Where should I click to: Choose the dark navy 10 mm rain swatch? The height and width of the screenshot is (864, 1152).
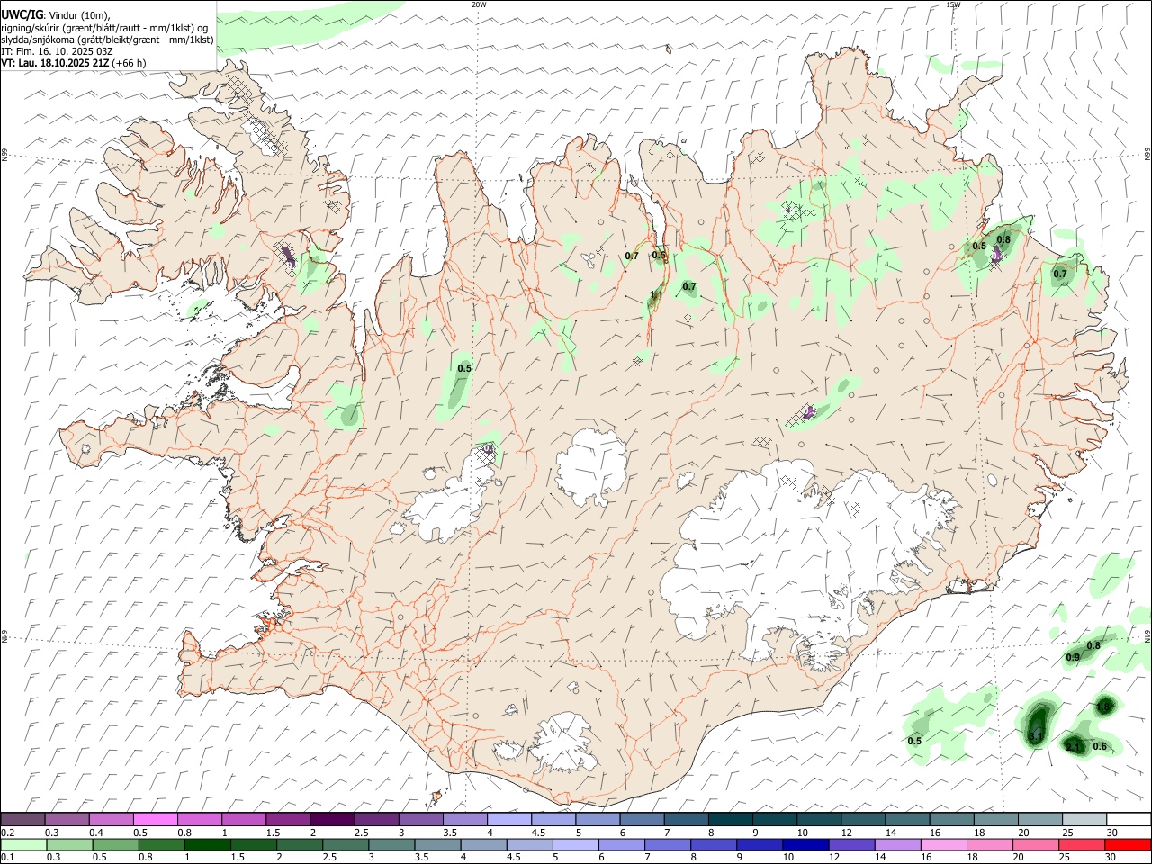(805, 844)
